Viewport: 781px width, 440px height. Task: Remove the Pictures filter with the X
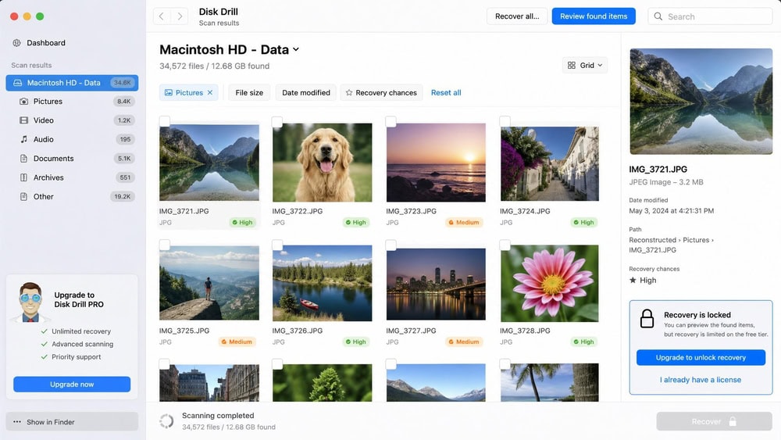tap(210, 93)
